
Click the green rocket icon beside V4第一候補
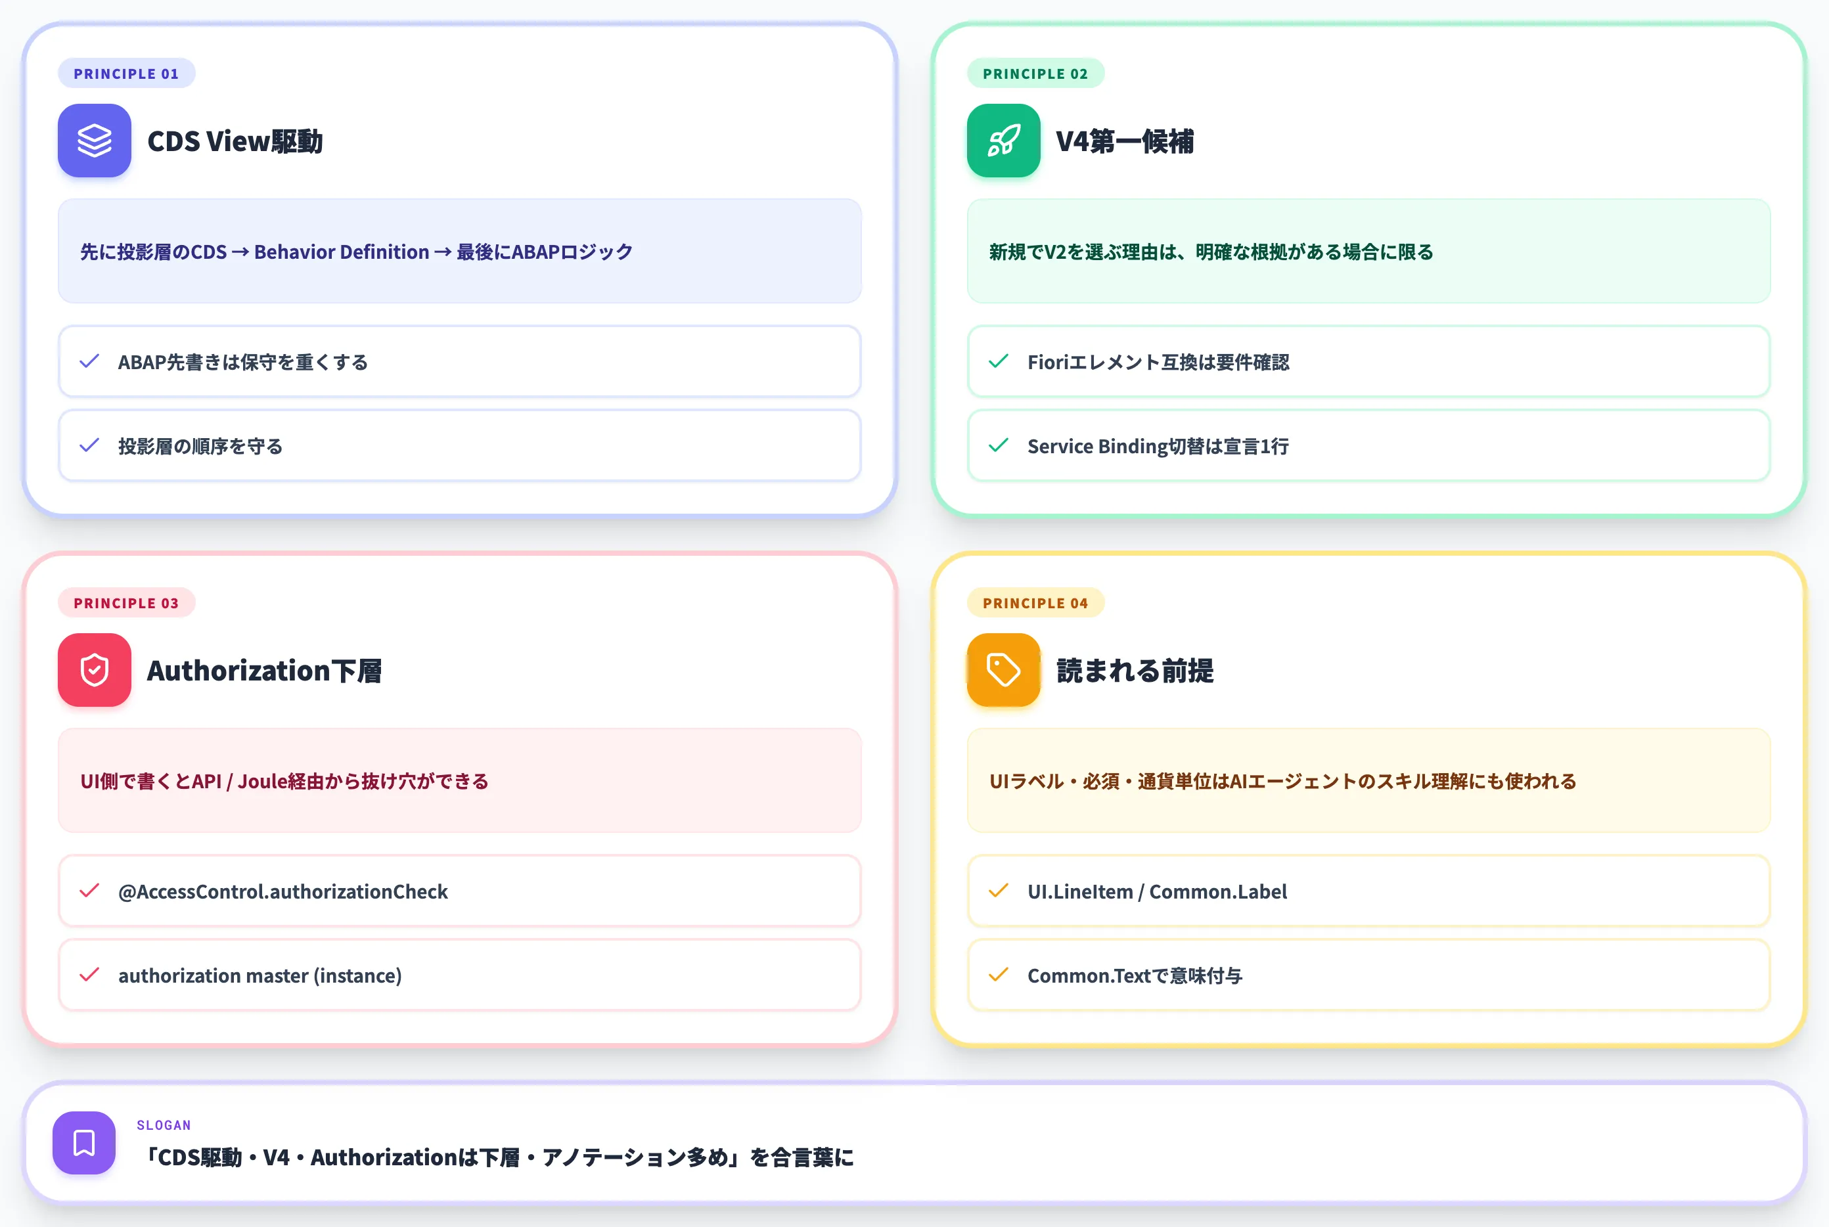point(1003,141)
